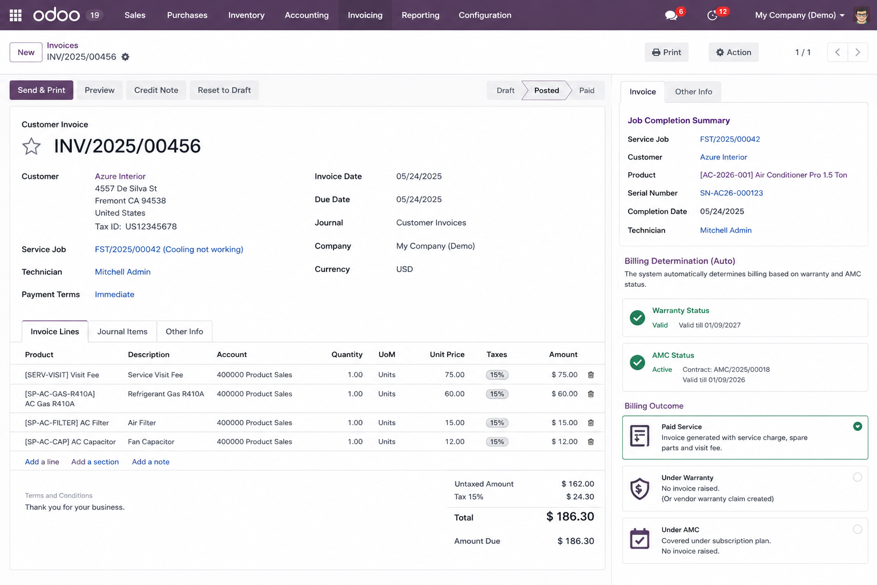
Task: Click the Total value $ 186.30
Action: [570, 516]
